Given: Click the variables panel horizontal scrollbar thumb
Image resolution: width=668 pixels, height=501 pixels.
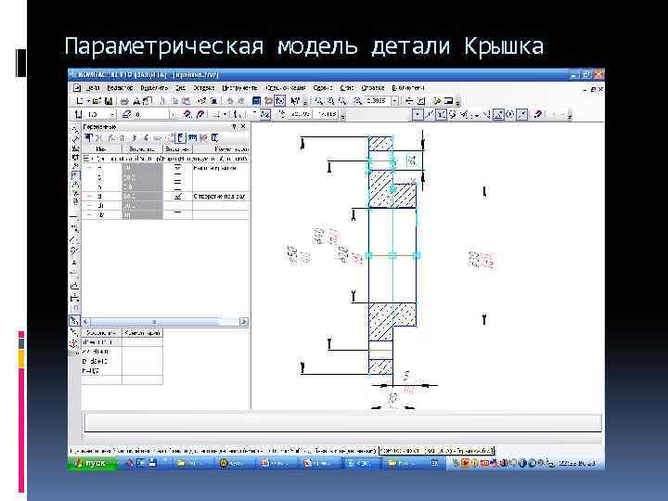Looking at the screenshot, I should pyautogui.click(x=155, y=322).
